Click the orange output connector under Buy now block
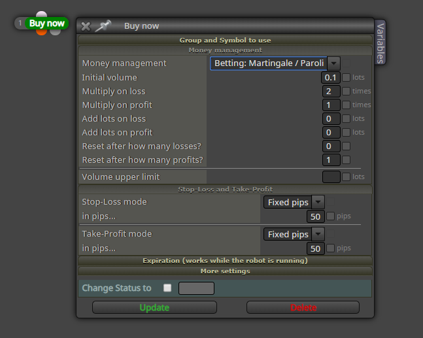 coord(41,32)
